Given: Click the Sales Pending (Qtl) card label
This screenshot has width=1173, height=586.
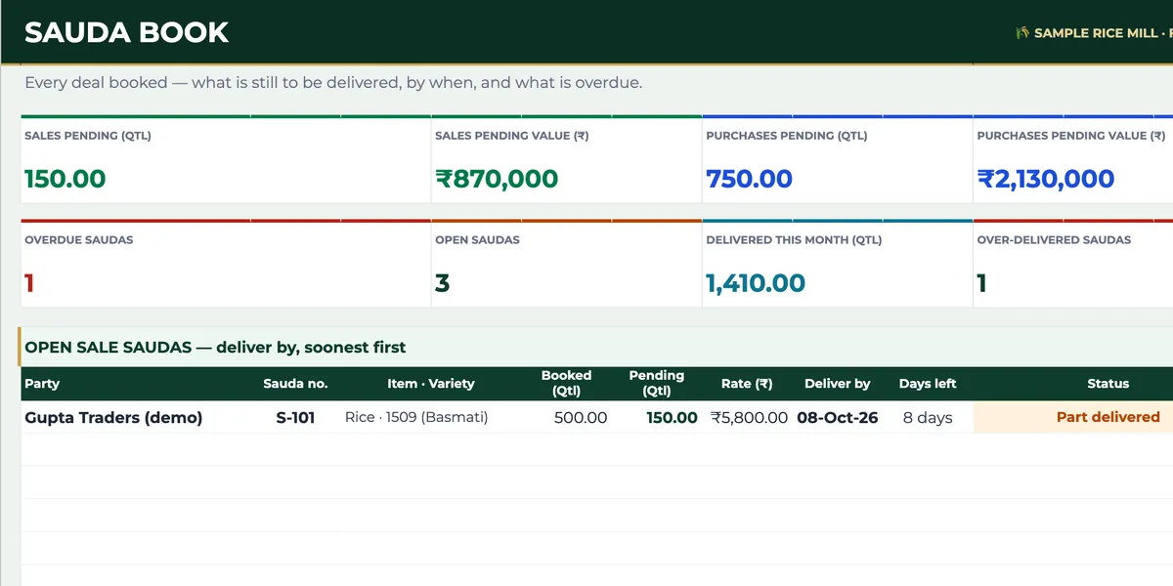Looking at the screenshot, I should coord(88,136).
